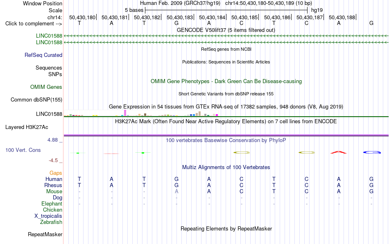The width and height of the screenshot is (389, 244).
Task: Click the 50,430,180 ruler coordinate
Action: coord(82,17)
